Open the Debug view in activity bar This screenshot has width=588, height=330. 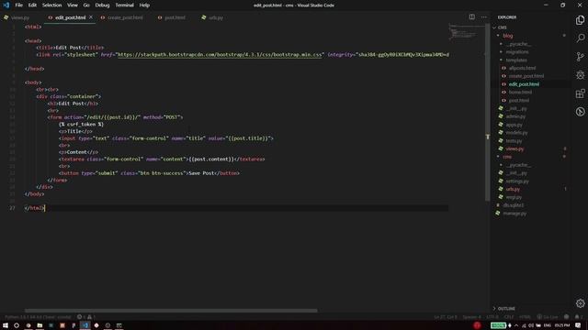tap(580, 75)
